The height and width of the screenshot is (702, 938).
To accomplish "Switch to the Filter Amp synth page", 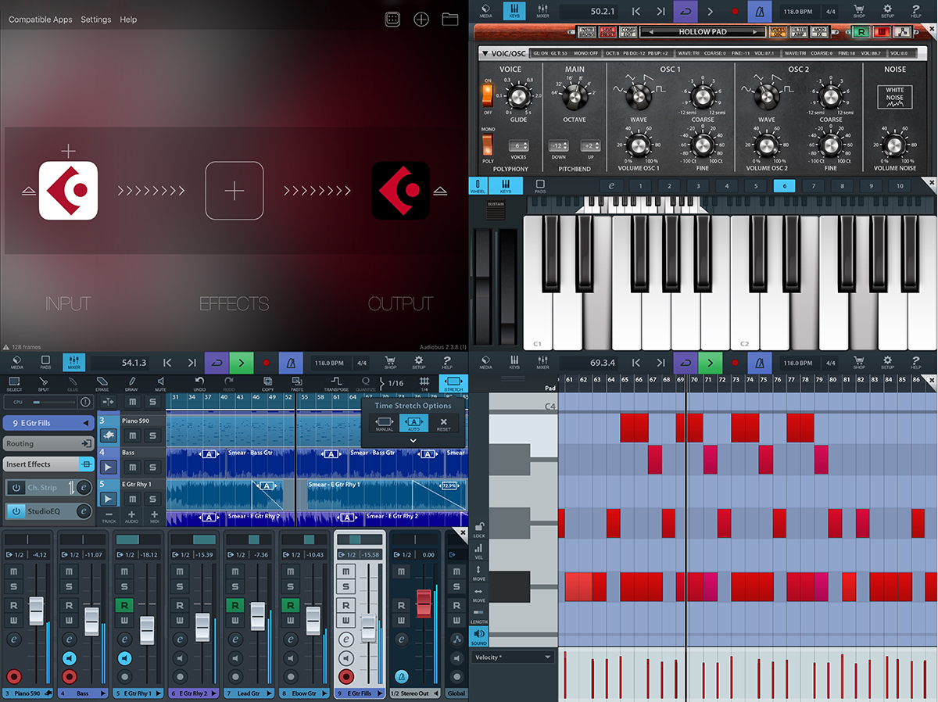I will [x=798, y=32].
